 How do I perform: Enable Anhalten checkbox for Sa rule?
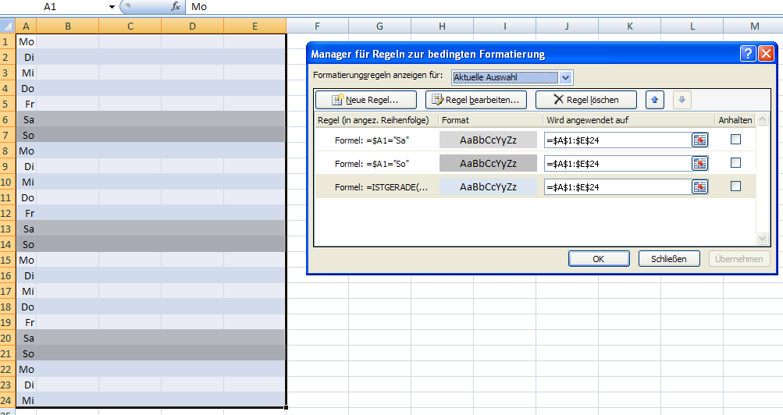point(735,140)
